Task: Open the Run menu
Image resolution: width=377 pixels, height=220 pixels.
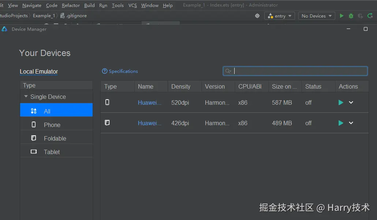Action: coord(103,5)
